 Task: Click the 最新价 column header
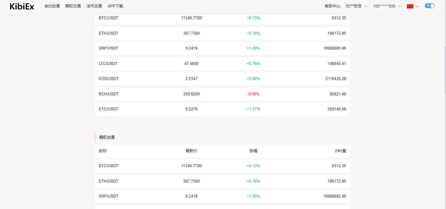[191, 151]
